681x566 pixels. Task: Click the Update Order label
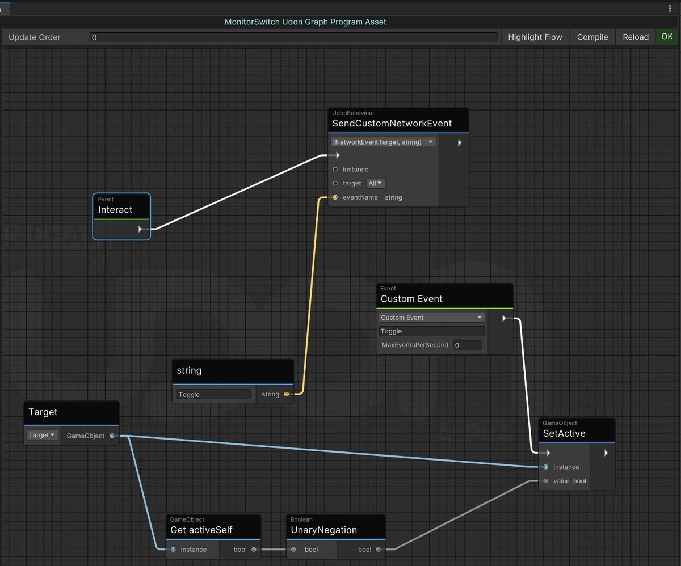[35, 37]
